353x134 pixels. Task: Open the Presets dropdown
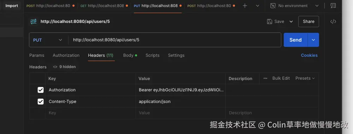[305, 78]
